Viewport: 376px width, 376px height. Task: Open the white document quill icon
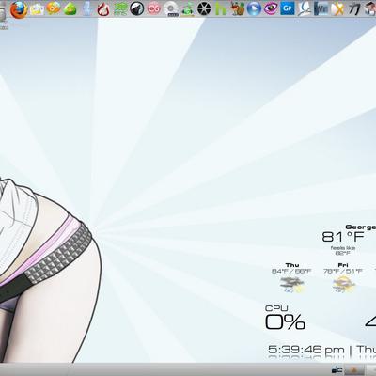[304, 8]
